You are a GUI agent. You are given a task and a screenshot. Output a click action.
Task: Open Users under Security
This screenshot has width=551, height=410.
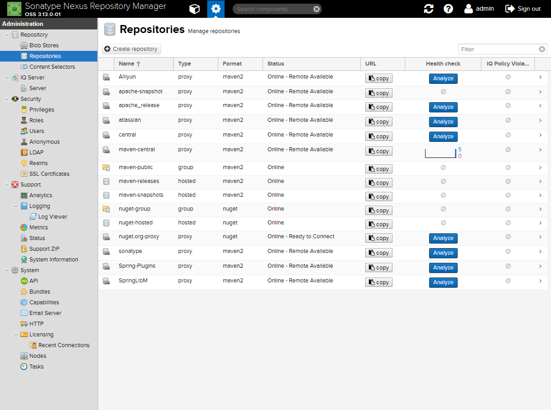pyautogui.click(x=37, y=131)
